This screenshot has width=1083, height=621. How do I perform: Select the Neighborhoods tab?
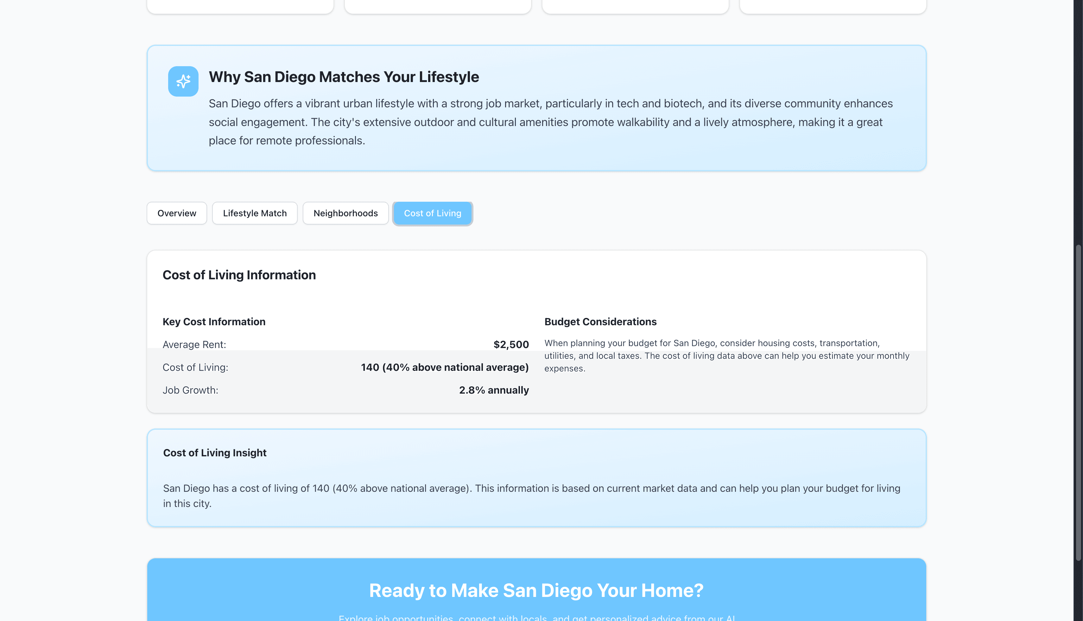coord(345,213)
